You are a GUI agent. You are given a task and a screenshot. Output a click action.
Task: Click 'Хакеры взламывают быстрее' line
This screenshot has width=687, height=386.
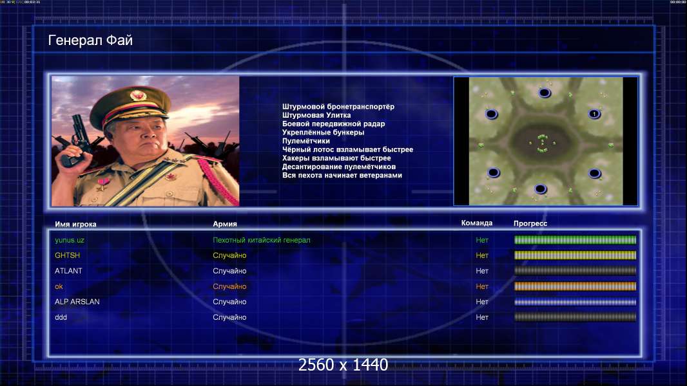point(336,158)
